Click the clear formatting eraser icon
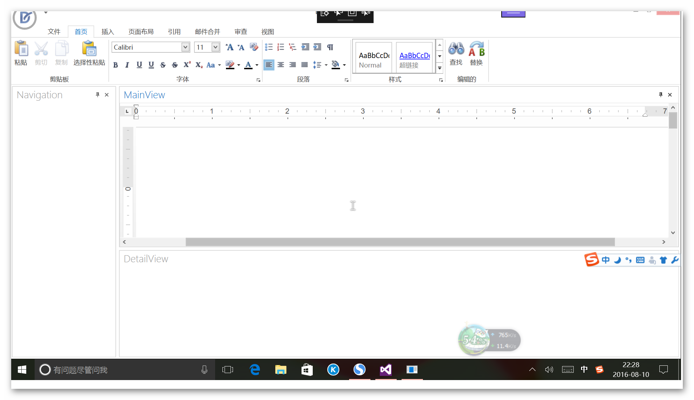 point(254,47)
